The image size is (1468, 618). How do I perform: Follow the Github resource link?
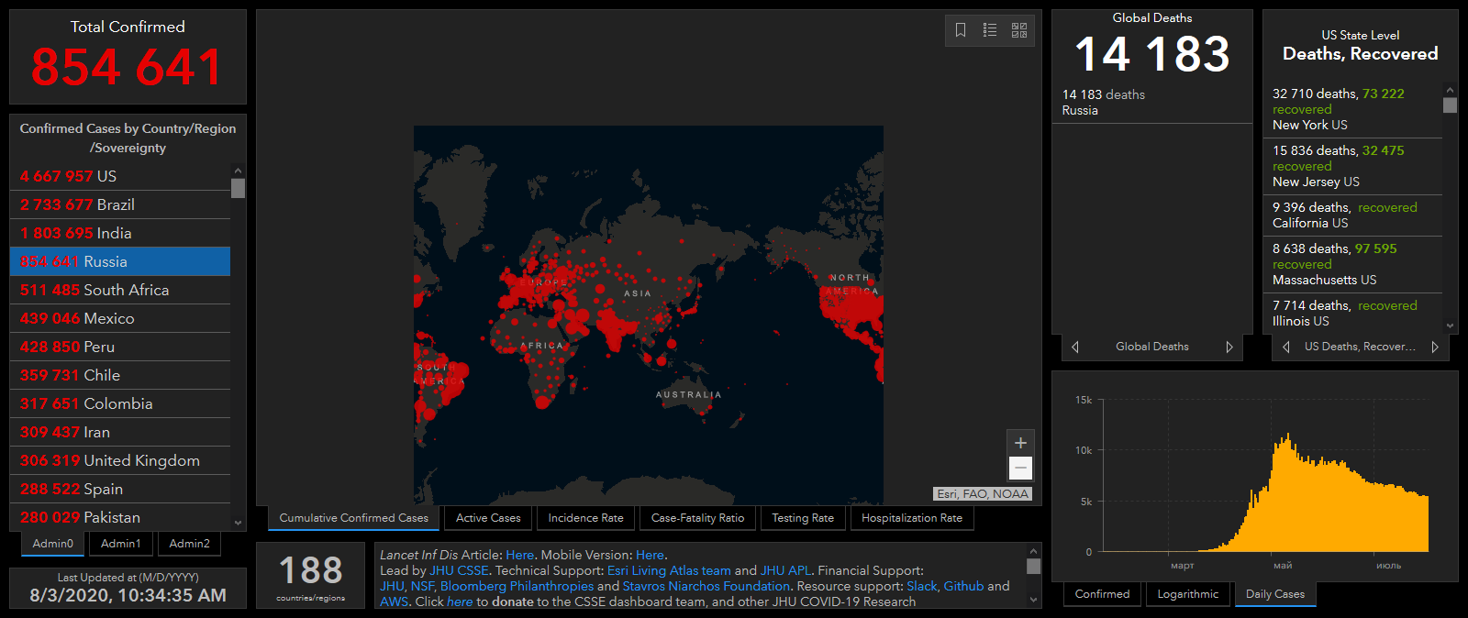tap(963, 586)
